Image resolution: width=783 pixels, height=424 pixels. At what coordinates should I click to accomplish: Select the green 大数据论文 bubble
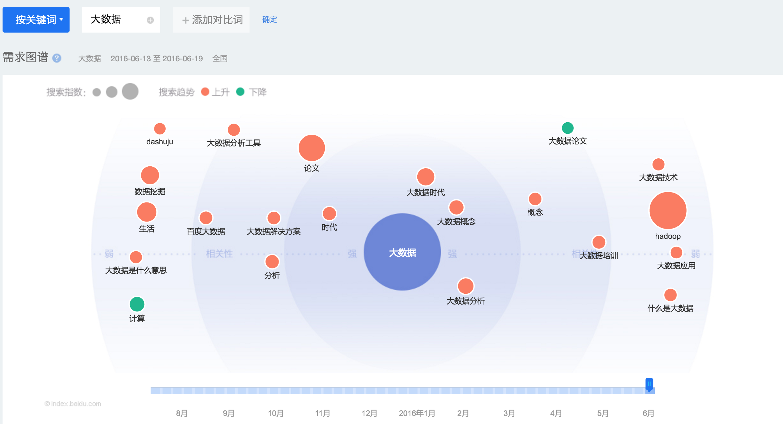tap(568, 128)
